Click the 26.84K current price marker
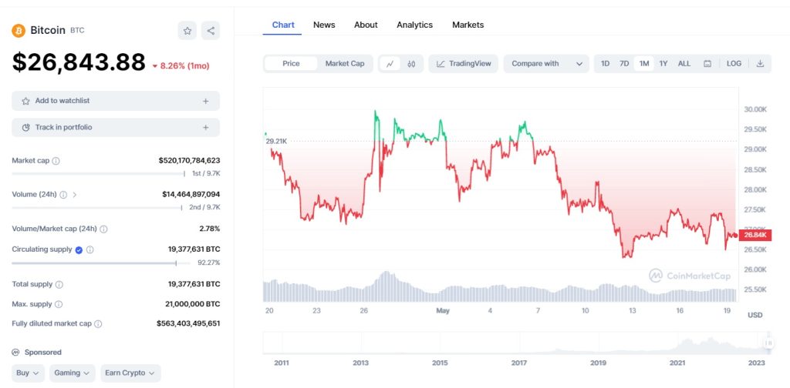Viewport: 790px width, 388px height. (x=755, y=236)
